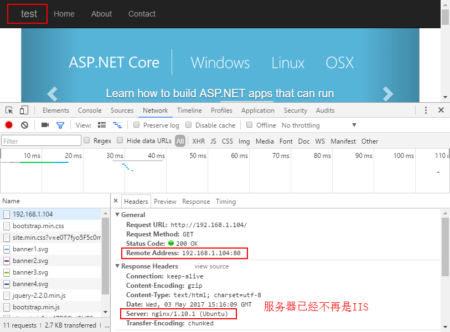Collapse the Response Headers section
The image size is (450, 332).
117,266
